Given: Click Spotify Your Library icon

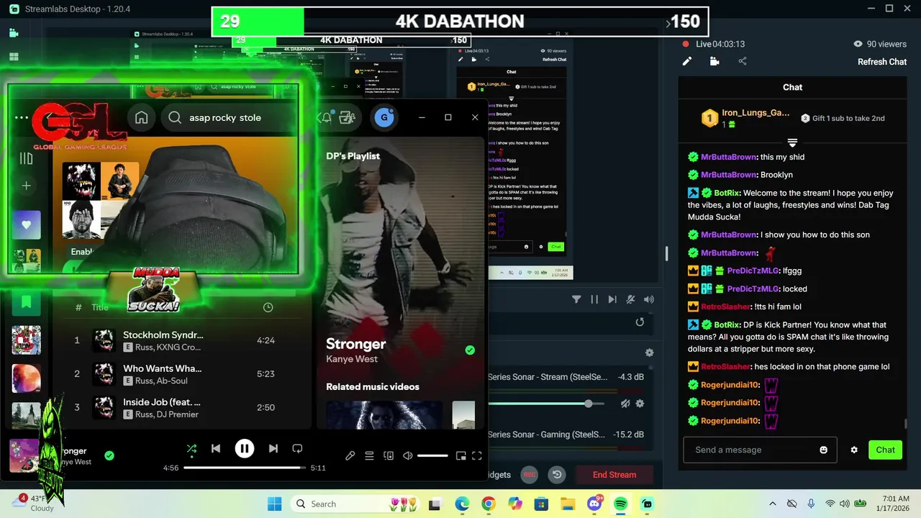Looking at the screenshot, I should 27,159.
